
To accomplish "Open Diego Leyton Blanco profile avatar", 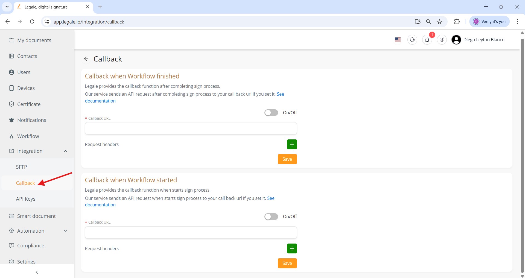I will click(x=456, y=40).
